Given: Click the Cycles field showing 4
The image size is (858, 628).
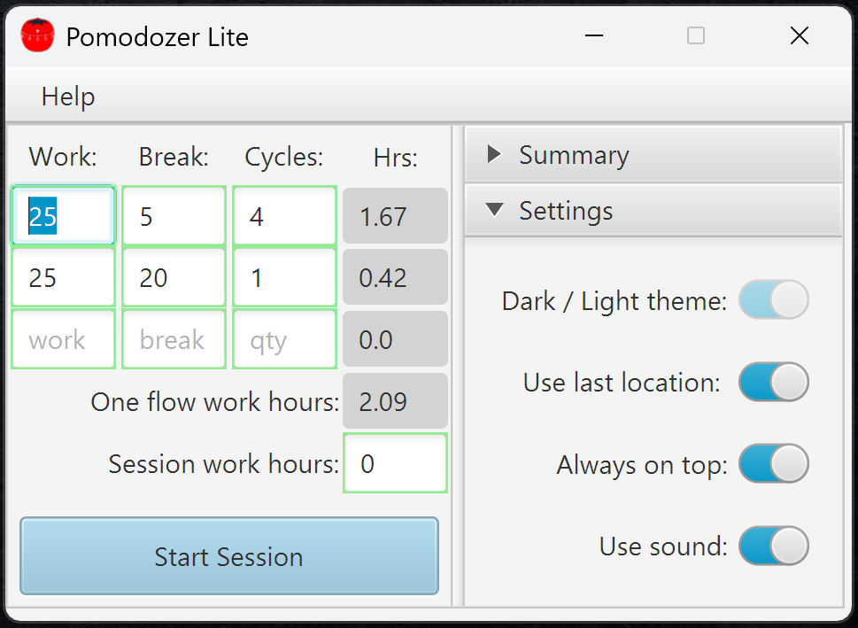Looking at the screenshot, I should click(284, 215).
